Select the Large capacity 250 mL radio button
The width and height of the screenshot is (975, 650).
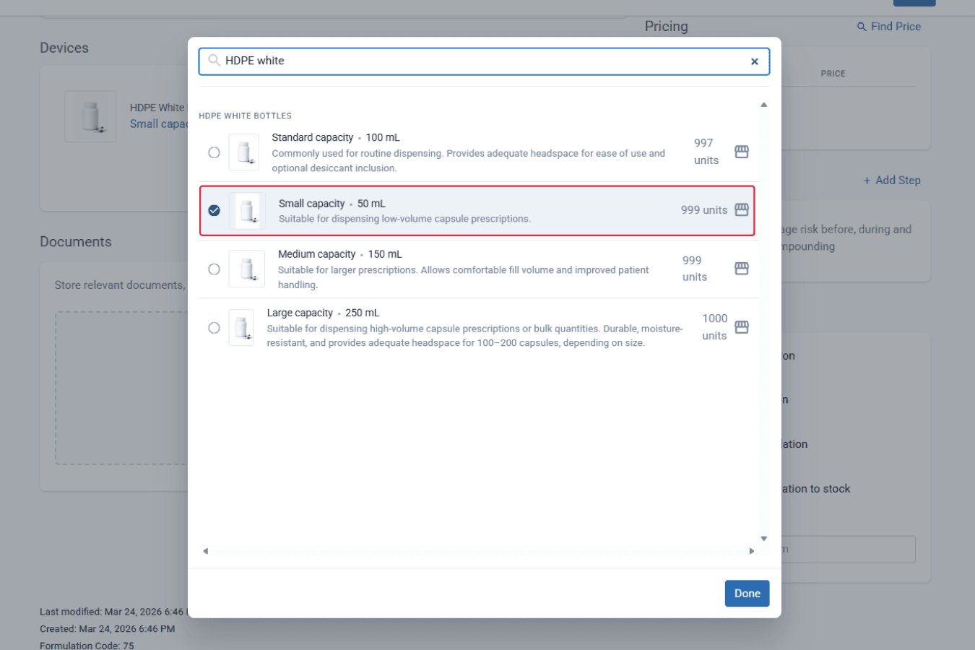point(214,328)
